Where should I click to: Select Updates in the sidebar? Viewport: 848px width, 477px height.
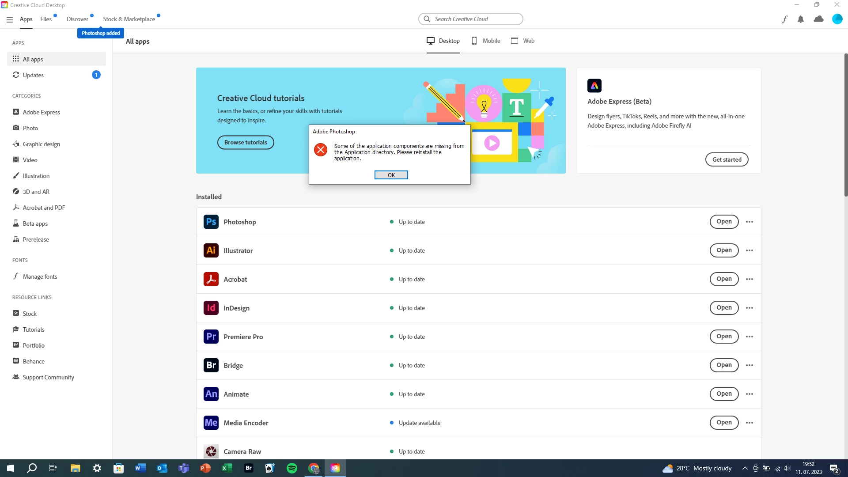tap(33, 75)
